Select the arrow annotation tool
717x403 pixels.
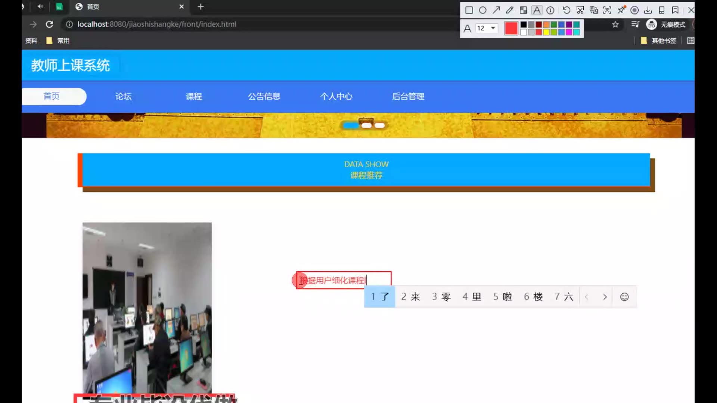coord(496,10)
